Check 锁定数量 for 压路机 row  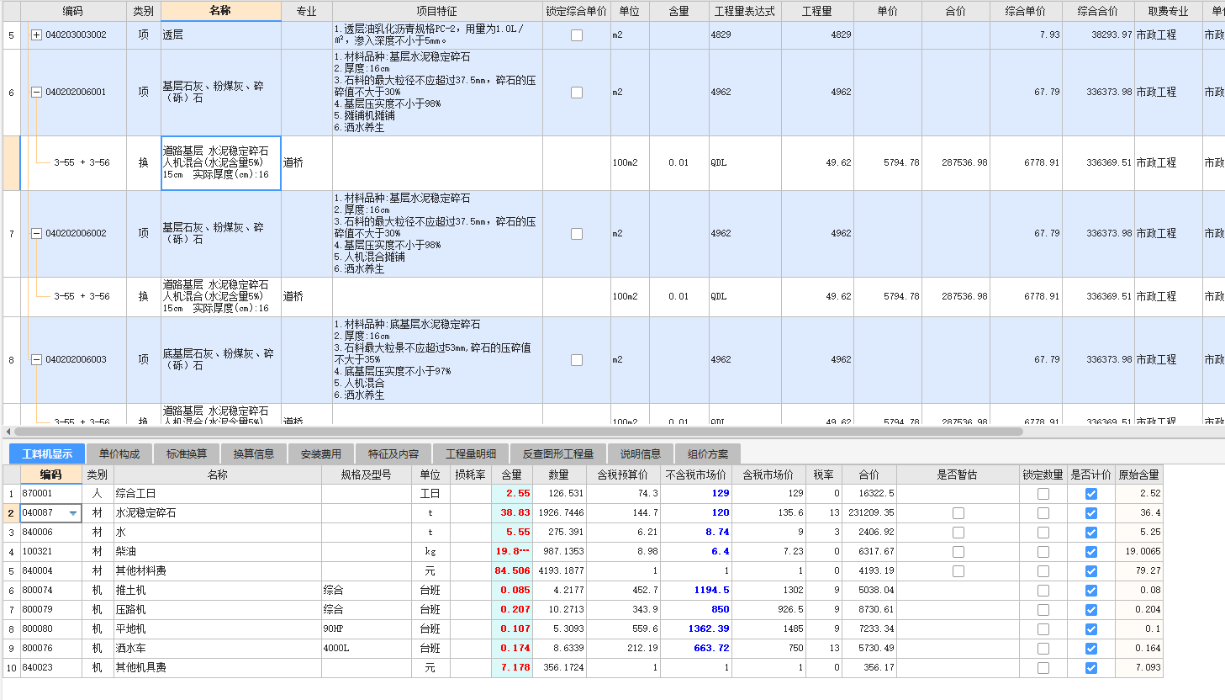pos(1043,610)
